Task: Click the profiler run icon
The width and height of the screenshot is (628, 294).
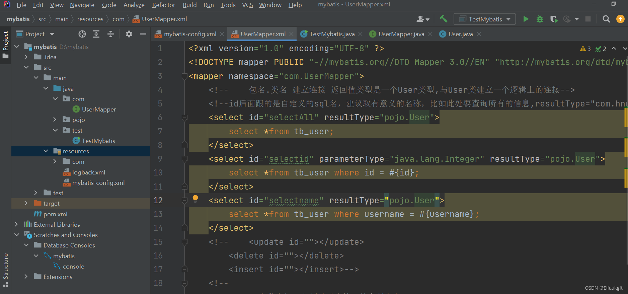Action: [567, 19]
